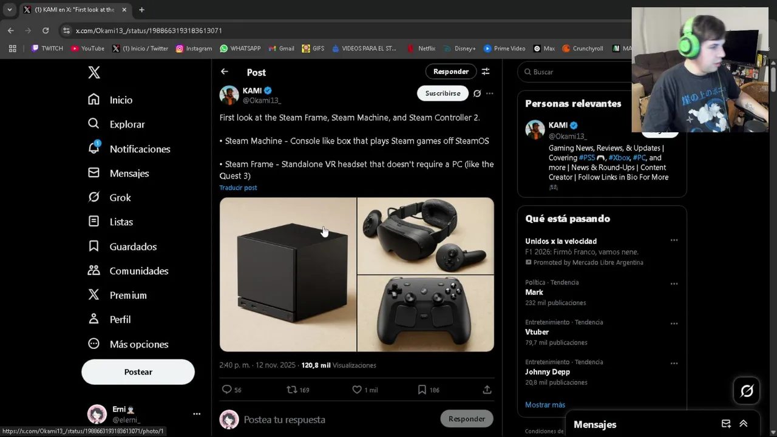Image resolution: width=777 pixels, height=437 pixels.
Task: Go back using the Post back arrow
Action: point(225,72)
